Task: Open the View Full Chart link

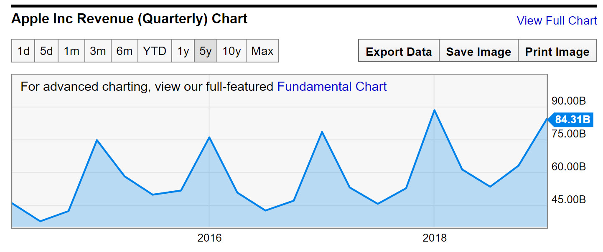Action: click(x=557, y=21)
